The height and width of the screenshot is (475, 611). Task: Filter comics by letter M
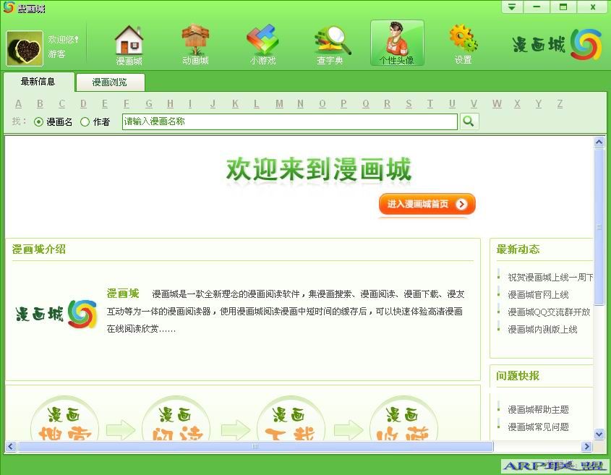coord(279,104)
